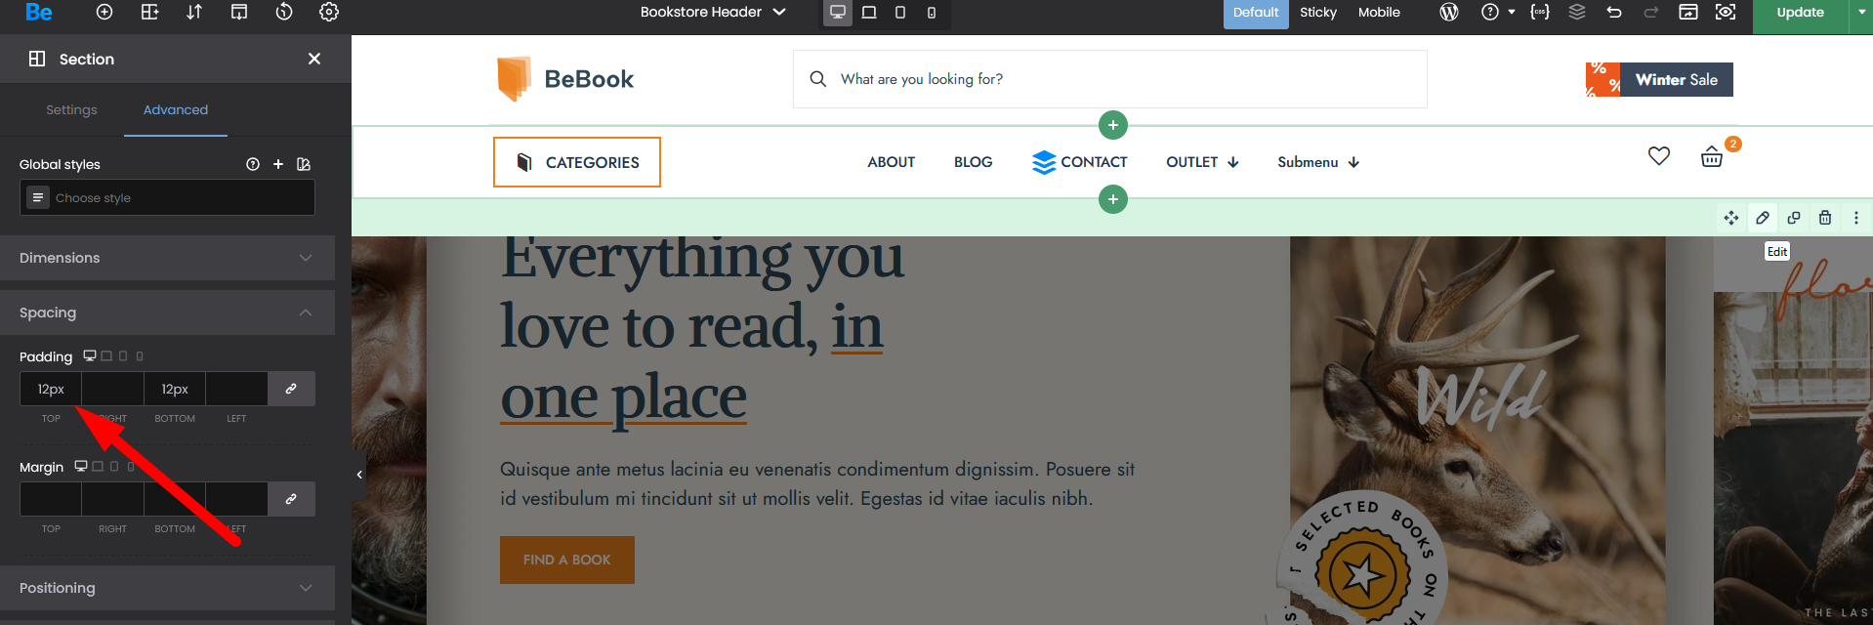Click the green Update button
Image resolution: width=1873 pixels, height=625 pixels.
tap(1800, 13)
